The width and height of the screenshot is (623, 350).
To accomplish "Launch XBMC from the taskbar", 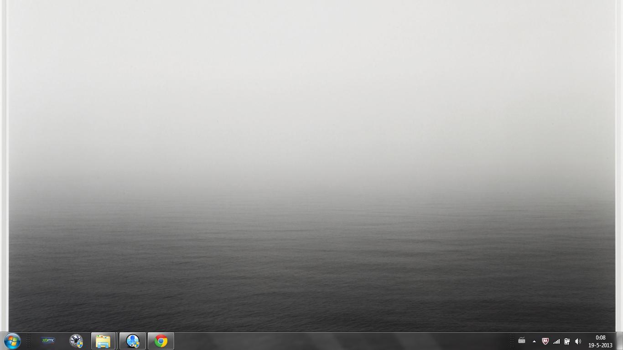I will [x=48, y=341].
